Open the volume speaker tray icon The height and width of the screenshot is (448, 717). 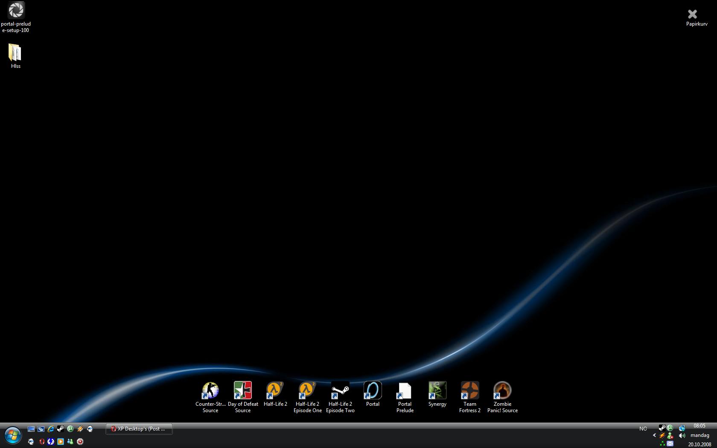682,436
